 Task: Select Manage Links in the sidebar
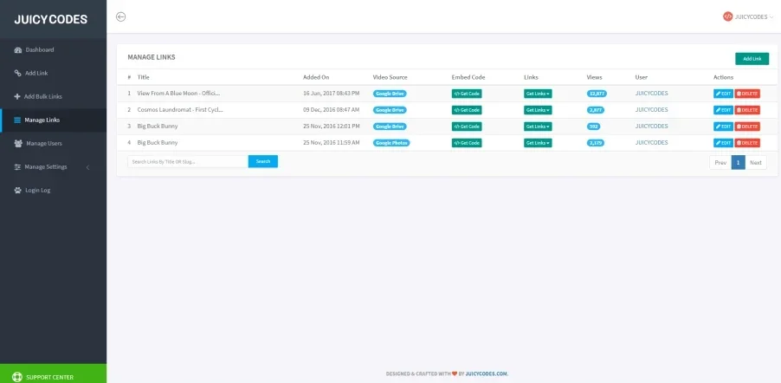(54, 120)
